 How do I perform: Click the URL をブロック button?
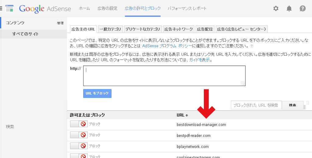point(97,93)
